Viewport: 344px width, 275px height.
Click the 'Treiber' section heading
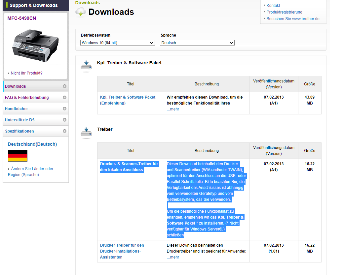(x=105, y=129)
